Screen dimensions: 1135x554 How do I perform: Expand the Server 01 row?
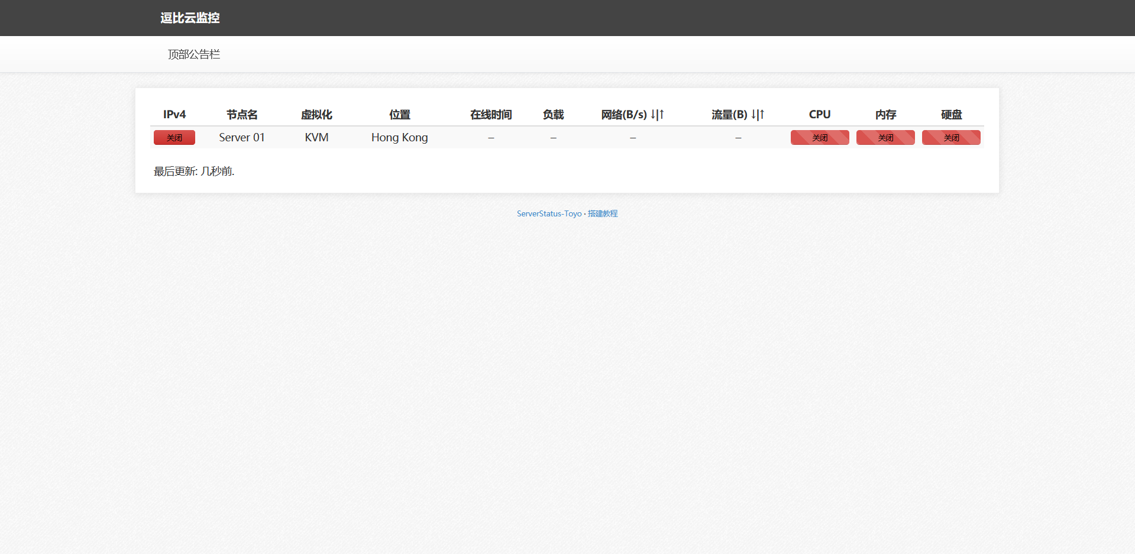[x=567, y=137]
